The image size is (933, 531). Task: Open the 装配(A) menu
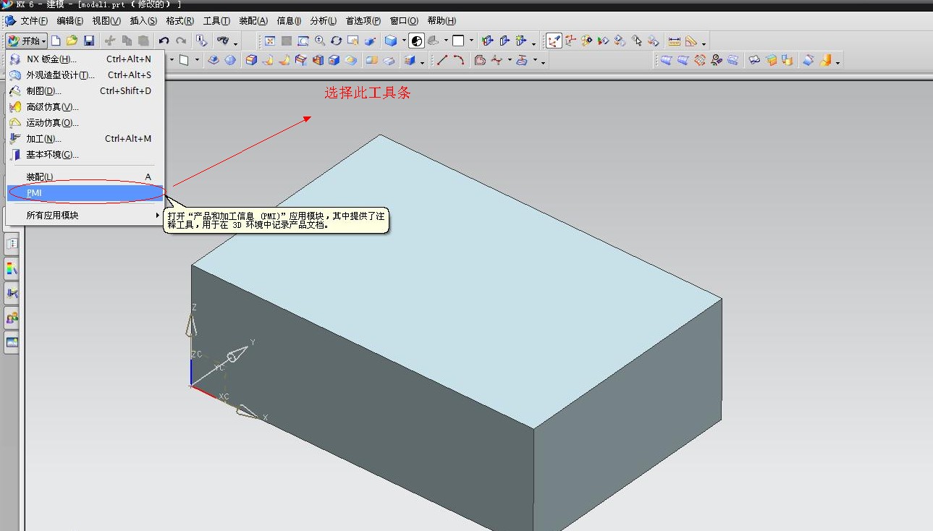coord(253,21)
